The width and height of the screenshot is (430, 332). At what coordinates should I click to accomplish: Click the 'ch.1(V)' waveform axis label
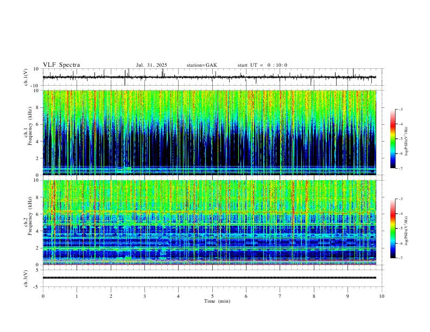26,77
